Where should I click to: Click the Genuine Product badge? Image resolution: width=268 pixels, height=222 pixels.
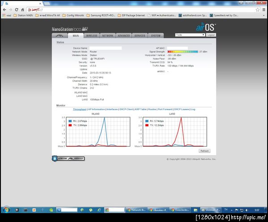coord(68,159)
